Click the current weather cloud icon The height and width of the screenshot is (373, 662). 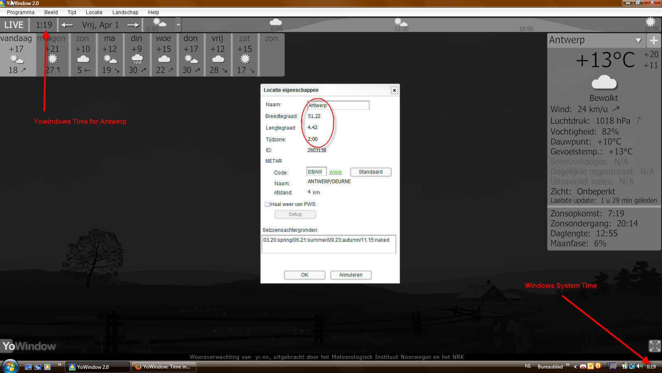tap(604, 82)
